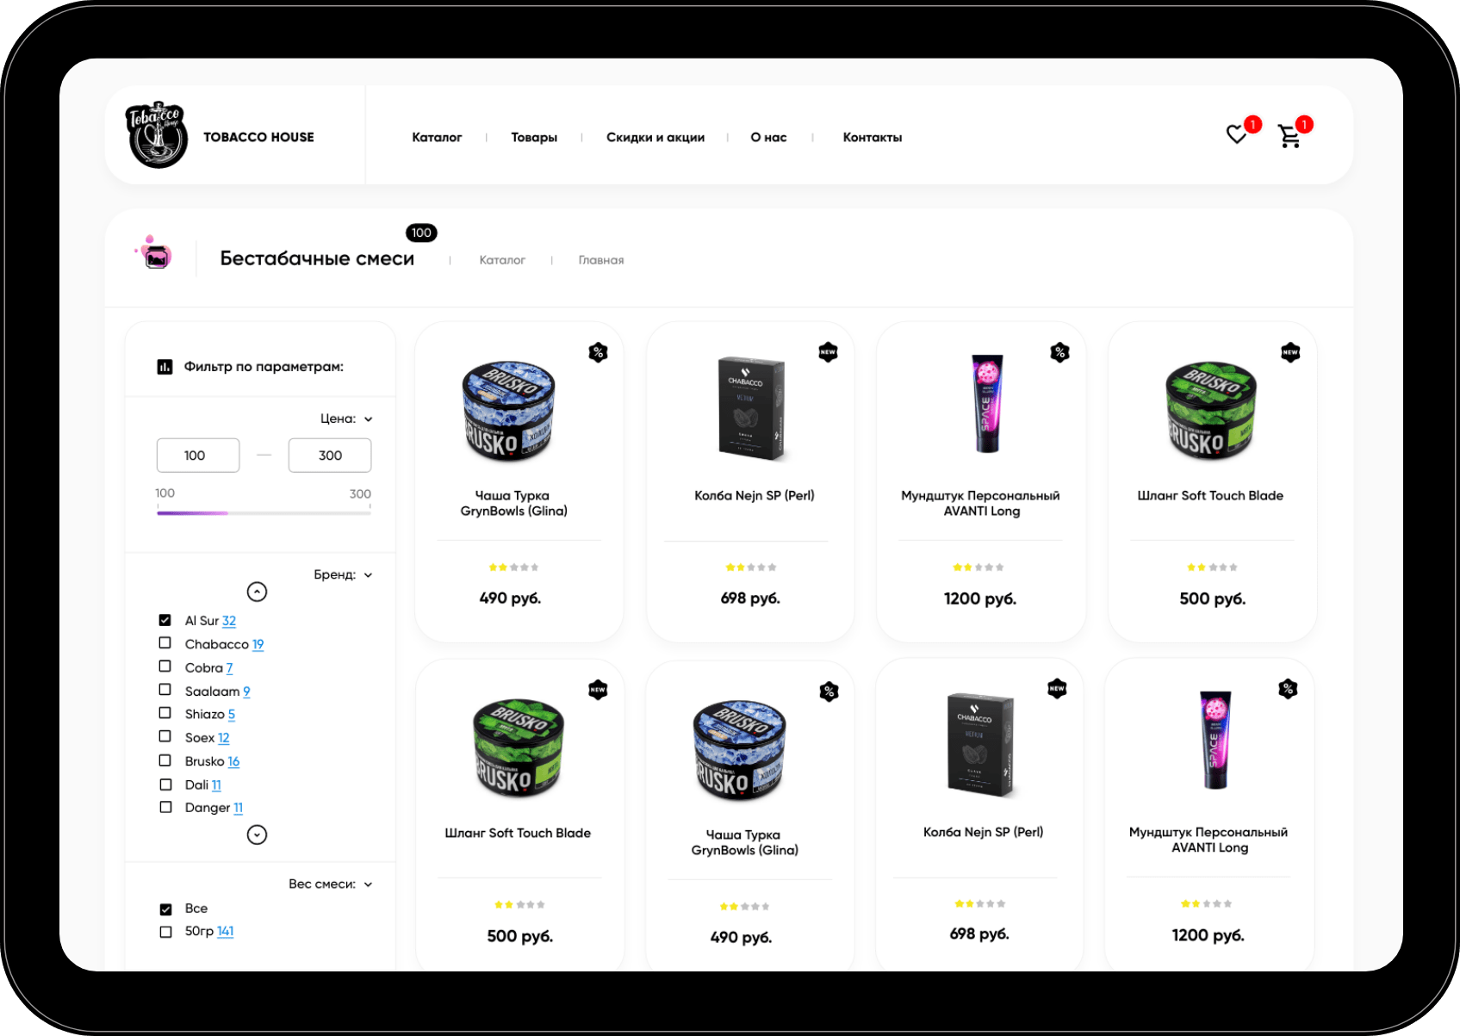Open the shopping cart icon
The width and height of the screenshot is (1460, 1036).
point(1289,137)
